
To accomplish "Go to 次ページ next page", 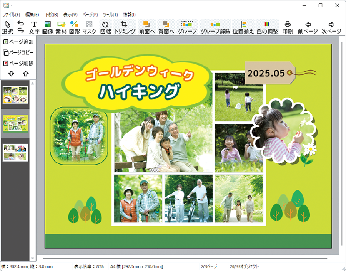I will coord(331,27).
